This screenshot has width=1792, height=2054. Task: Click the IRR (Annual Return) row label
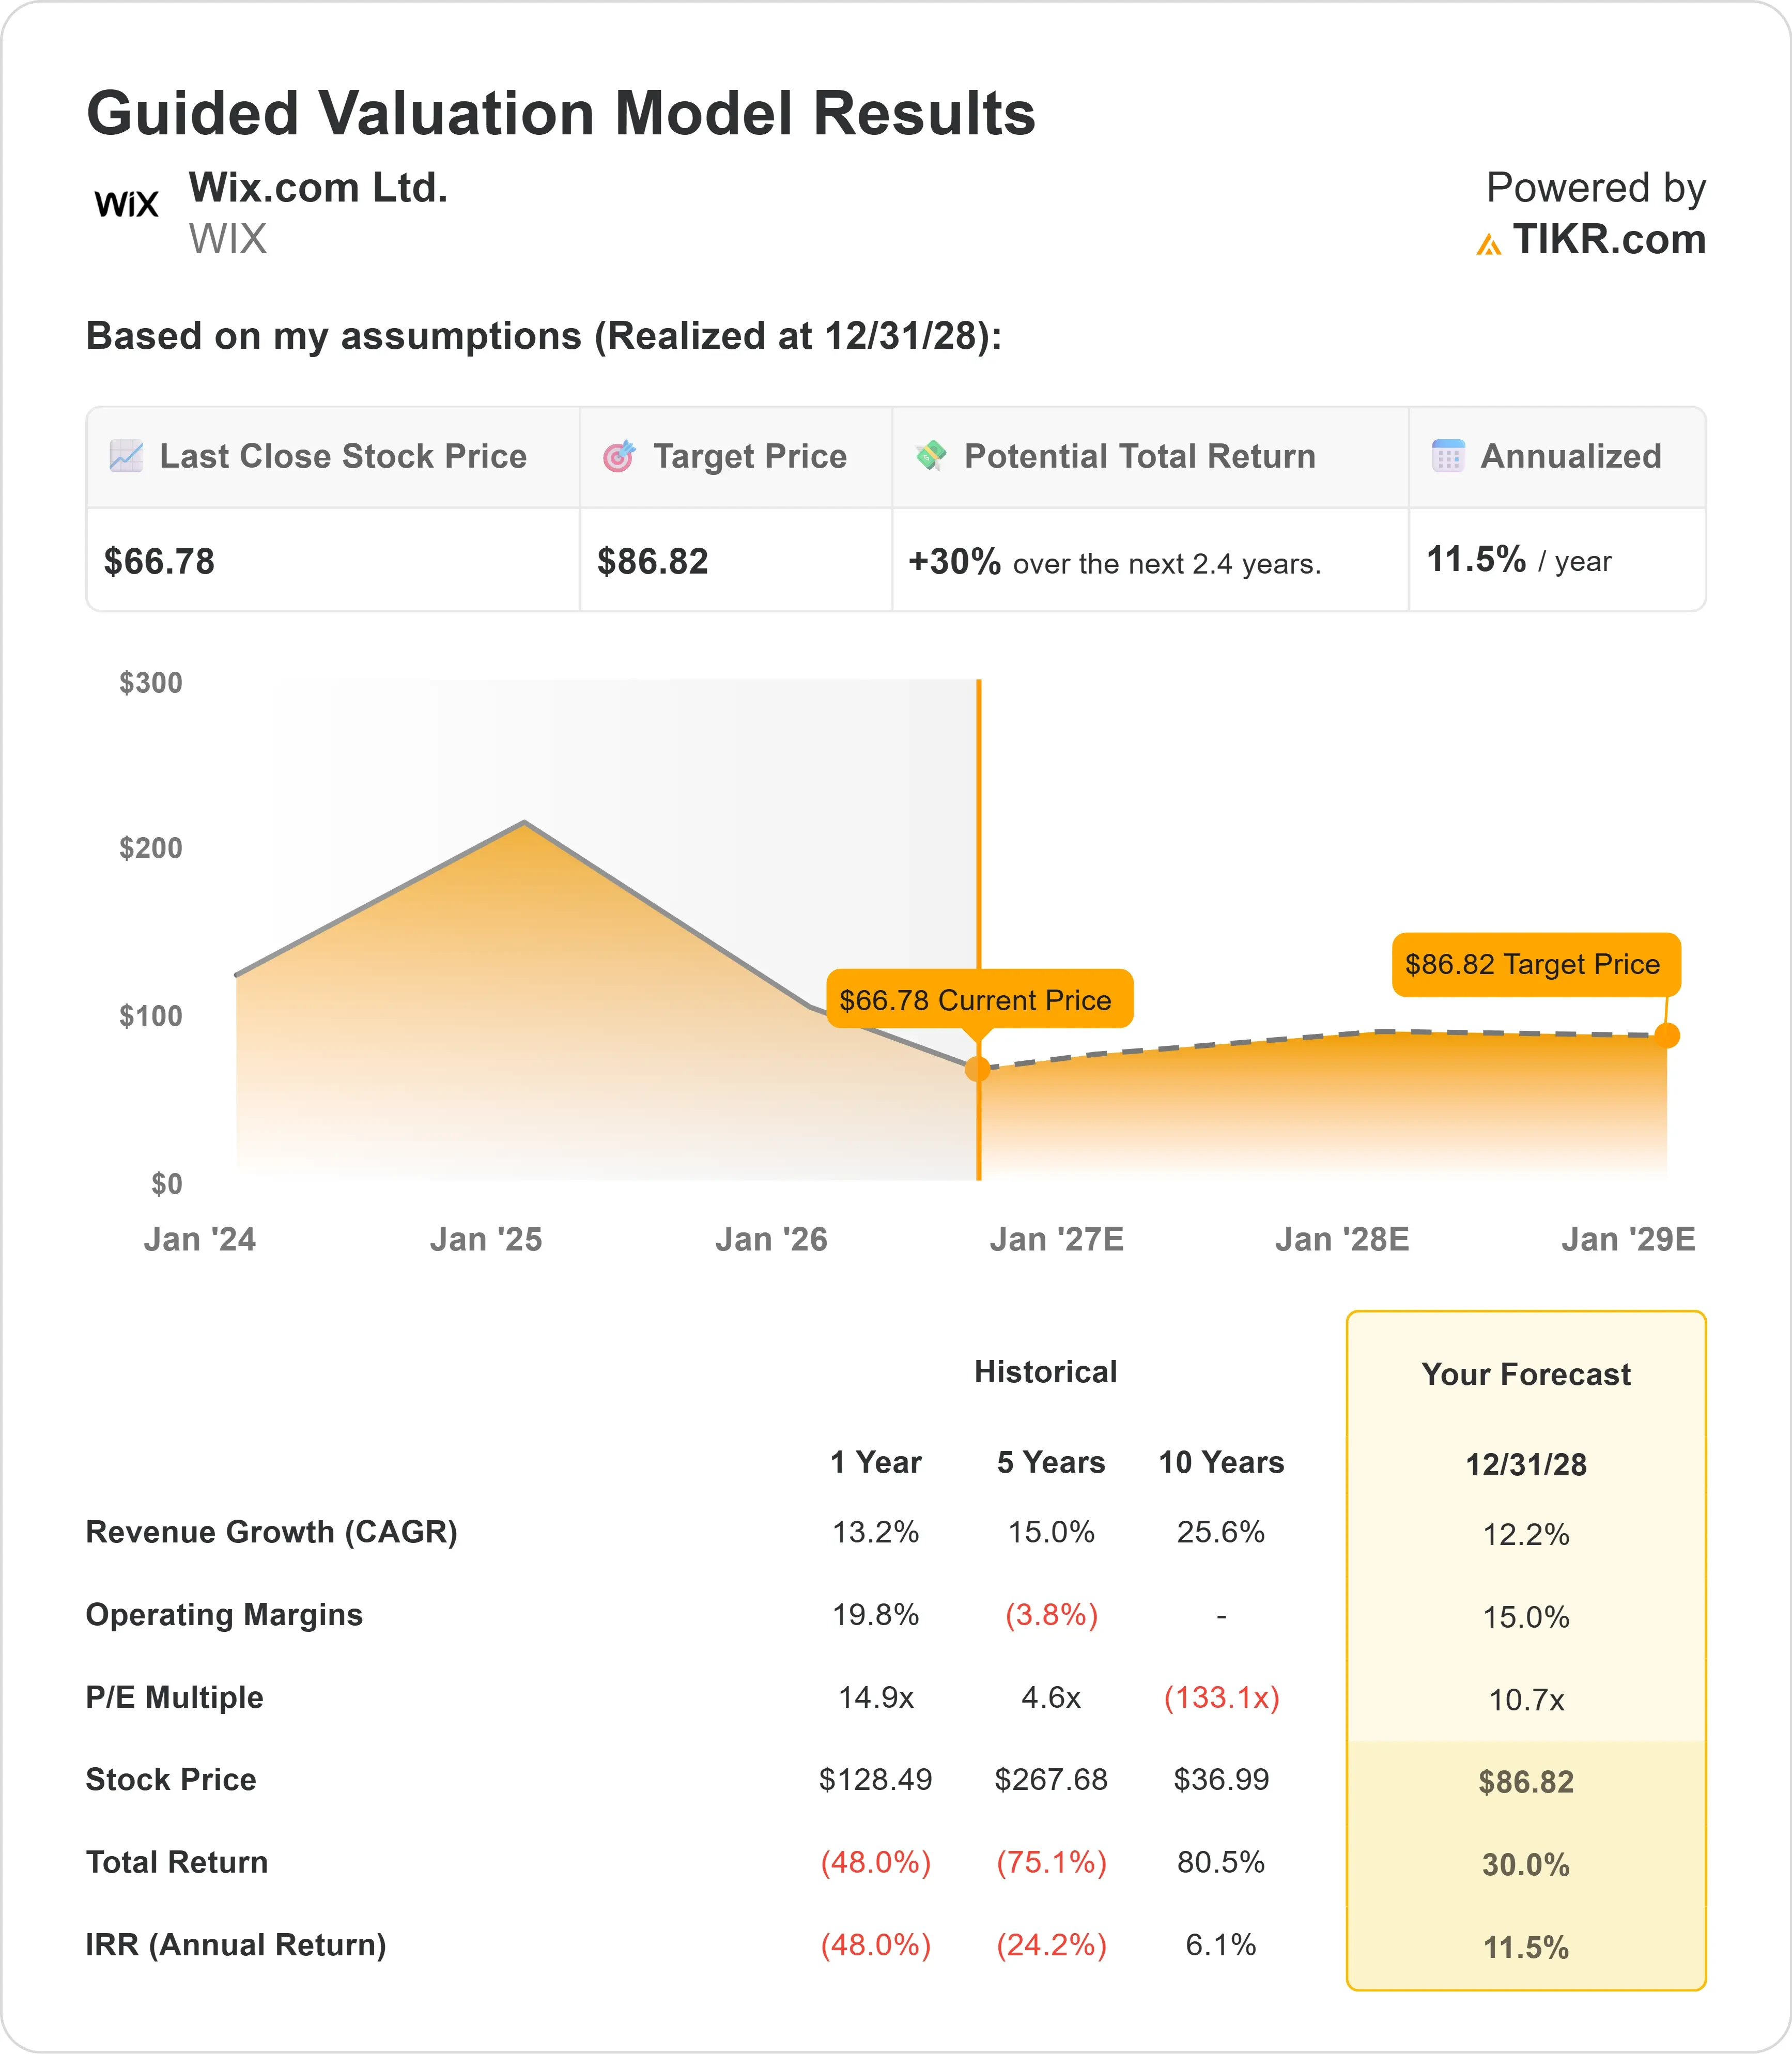(x=236, y=1945)
